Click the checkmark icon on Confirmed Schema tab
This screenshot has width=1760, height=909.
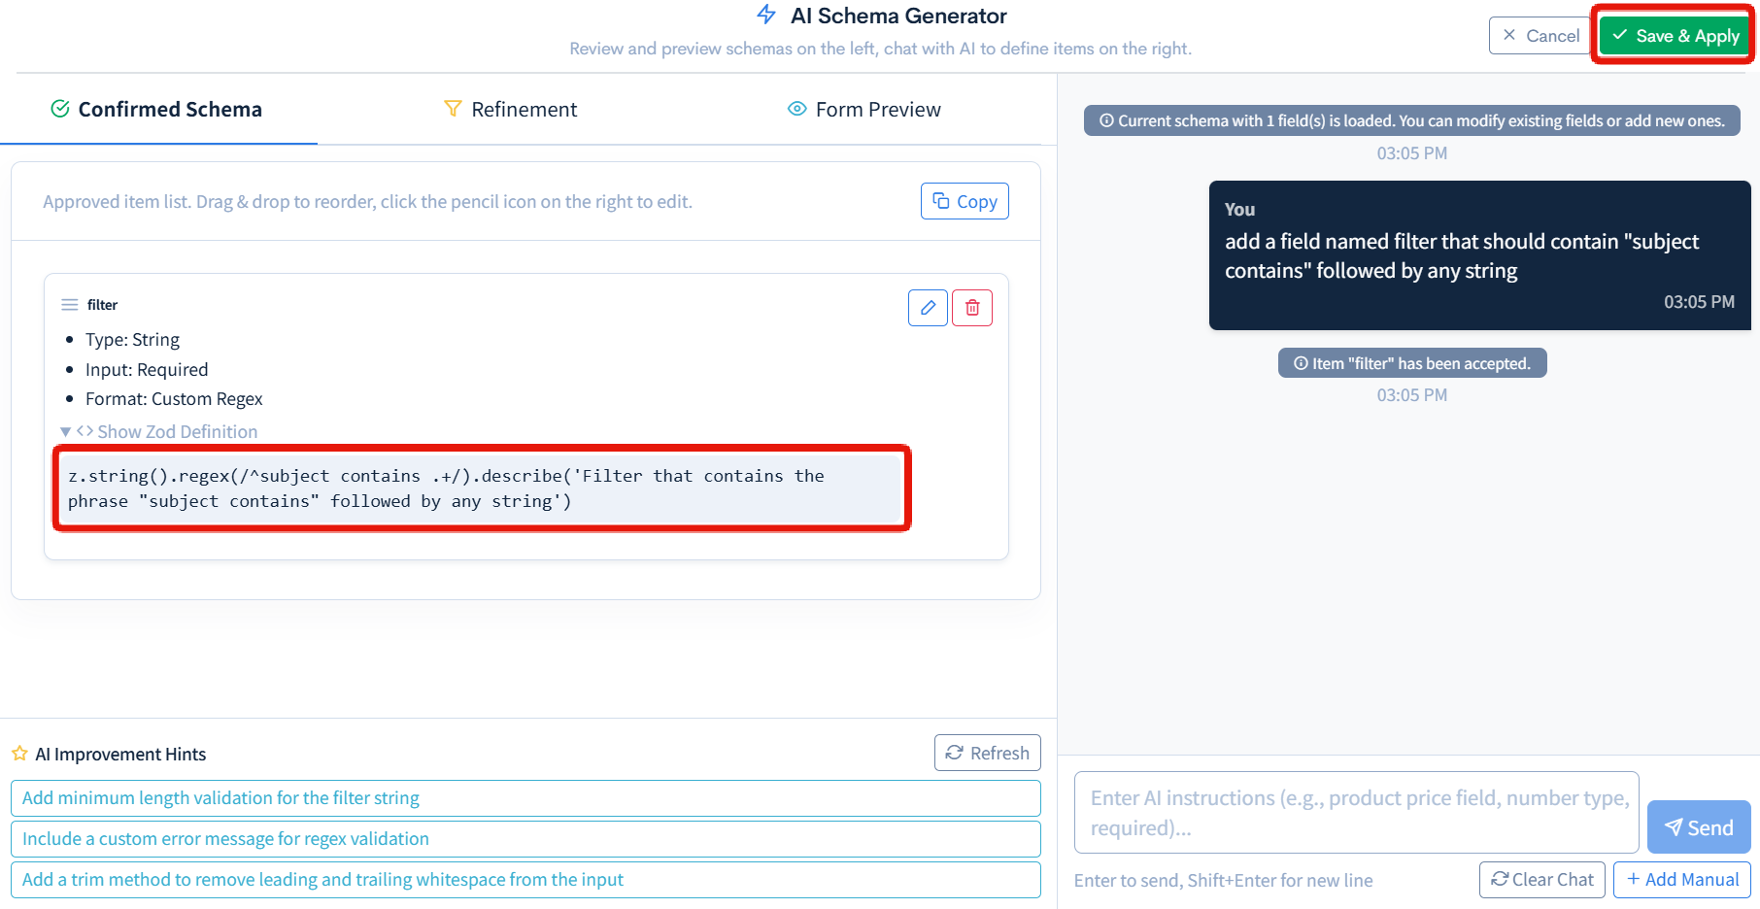57,109
